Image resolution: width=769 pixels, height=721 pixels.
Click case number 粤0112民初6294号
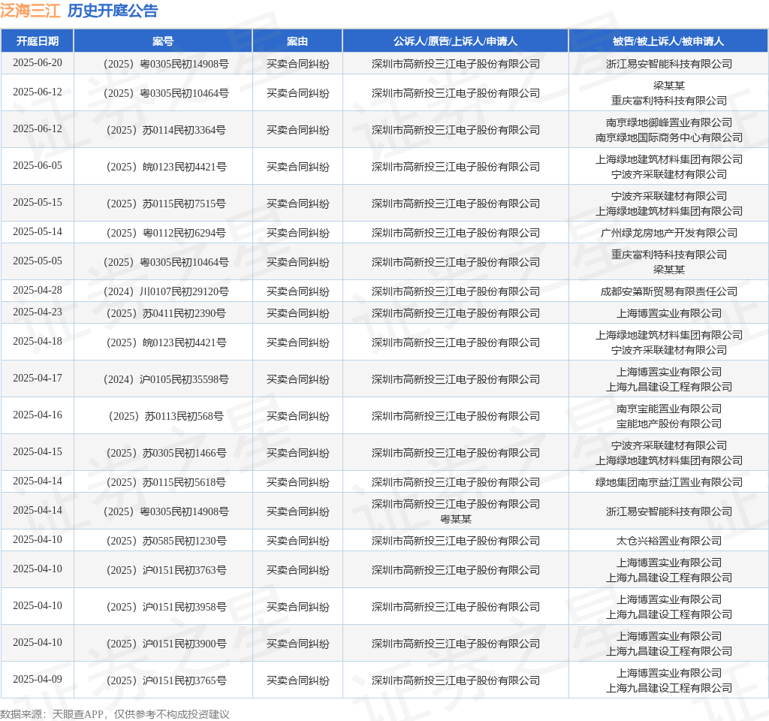[x=184, y=233]
